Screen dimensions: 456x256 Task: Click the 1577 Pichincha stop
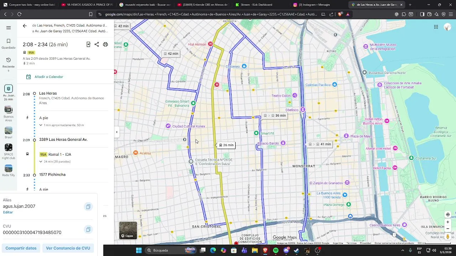tap(52, 175)
